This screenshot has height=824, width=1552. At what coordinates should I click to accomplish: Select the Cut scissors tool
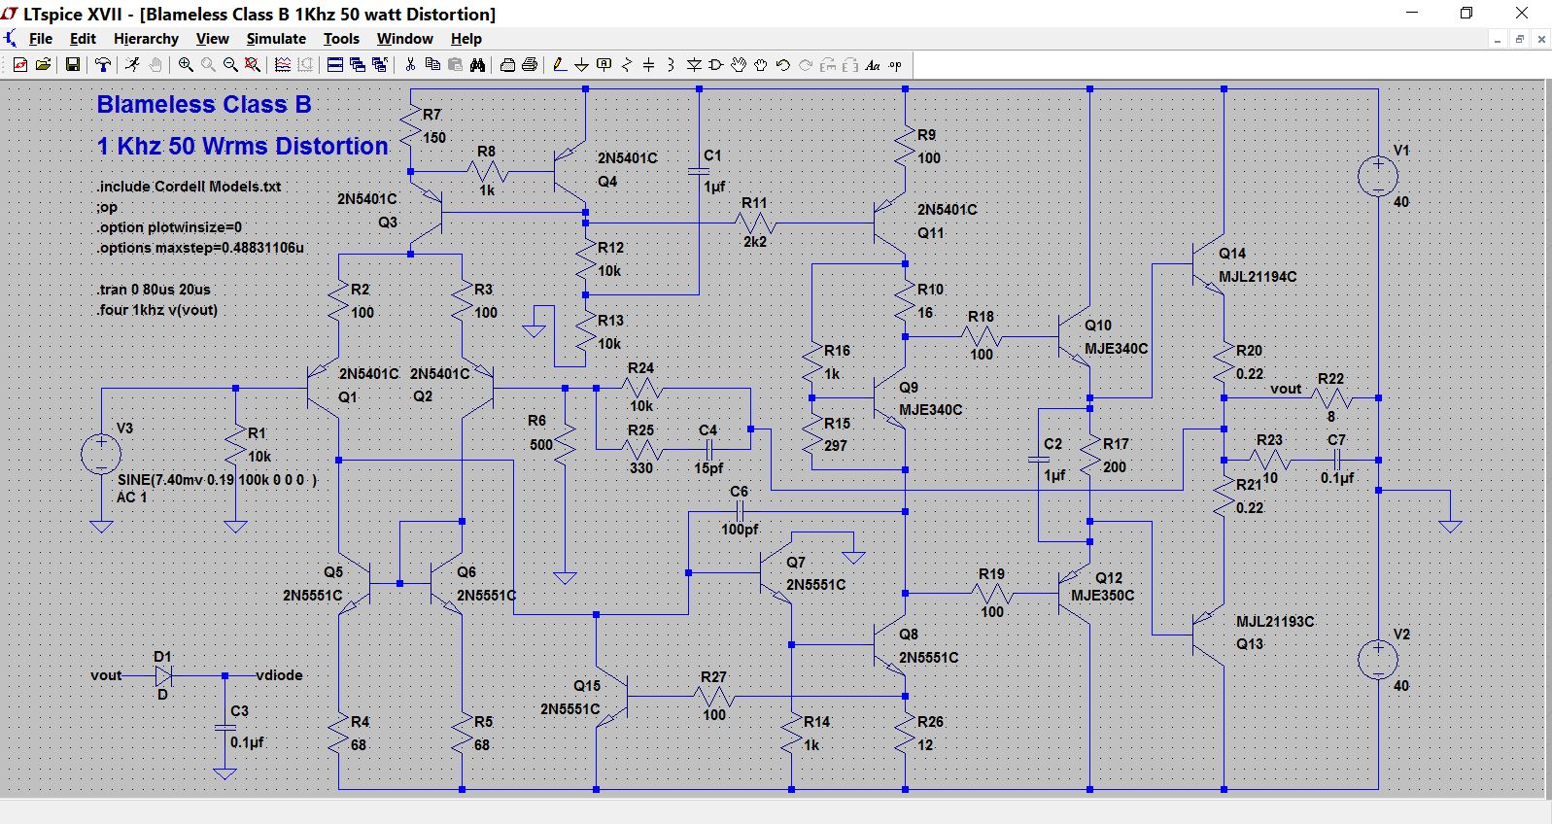click(x=409, y=65)
